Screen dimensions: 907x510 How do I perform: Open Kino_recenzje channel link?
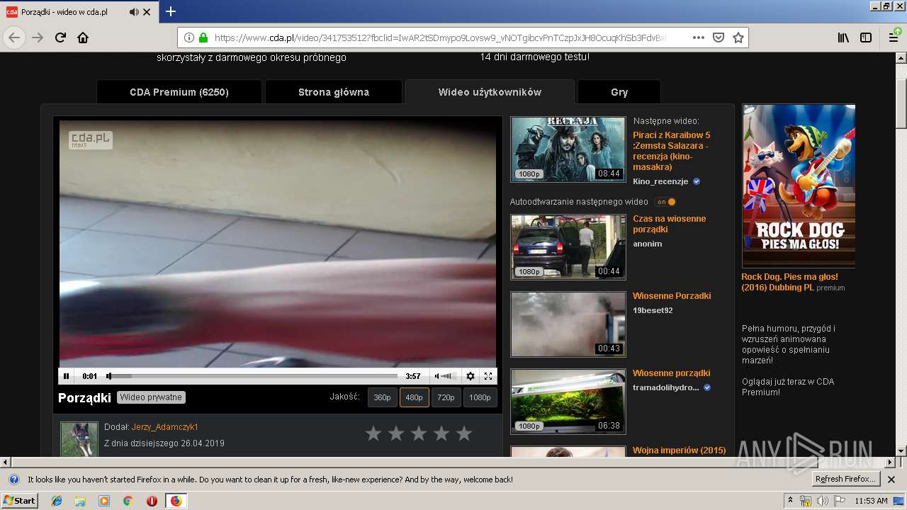tap(660, 181)
